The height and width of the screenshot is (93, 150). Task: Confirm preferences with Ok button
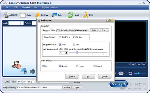click(x=88, y=76)
